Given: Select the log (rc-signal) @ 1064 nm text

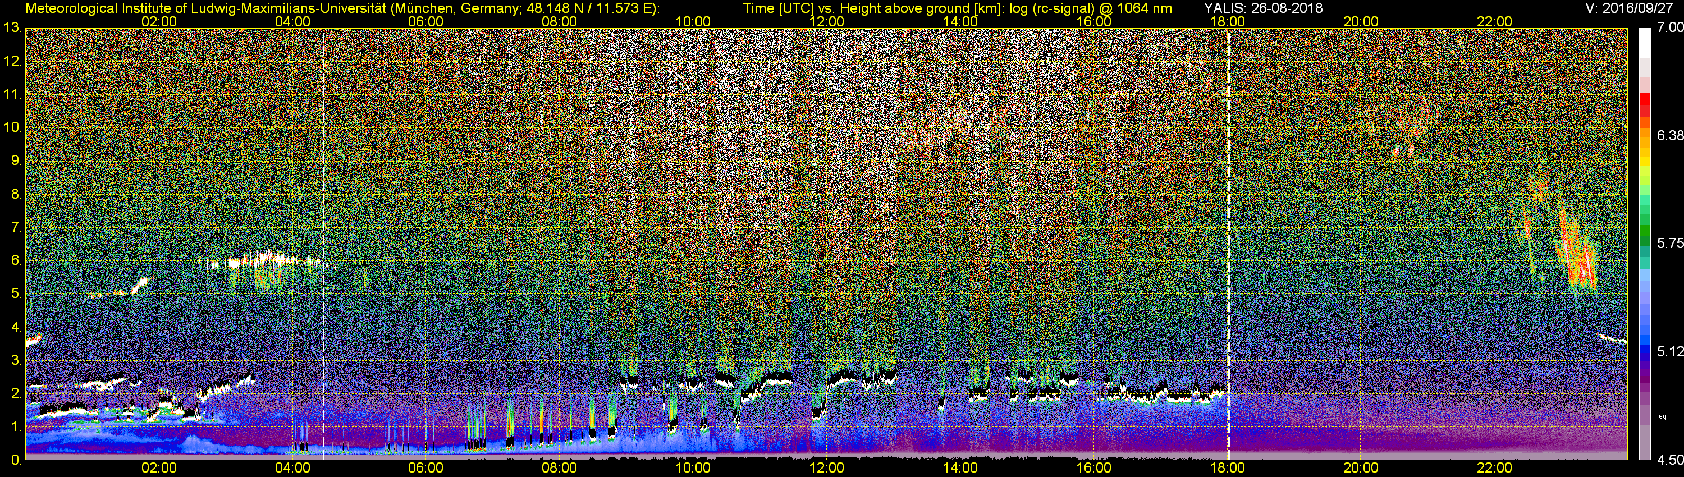Looking at the screenshot, I should pyautogui.click(x=1091, y=8).
